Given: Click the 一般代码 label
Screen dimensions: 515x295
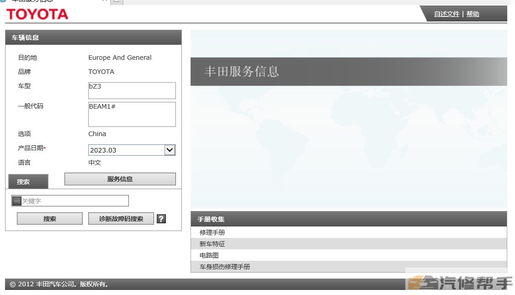Looking at the screenshot, I should 31,106.
